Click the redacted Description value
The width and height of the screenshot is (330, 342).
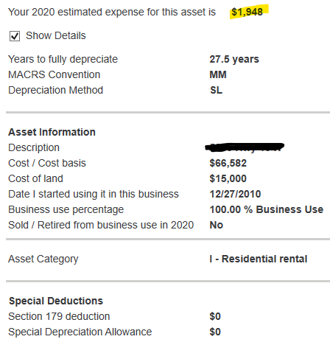245,147
